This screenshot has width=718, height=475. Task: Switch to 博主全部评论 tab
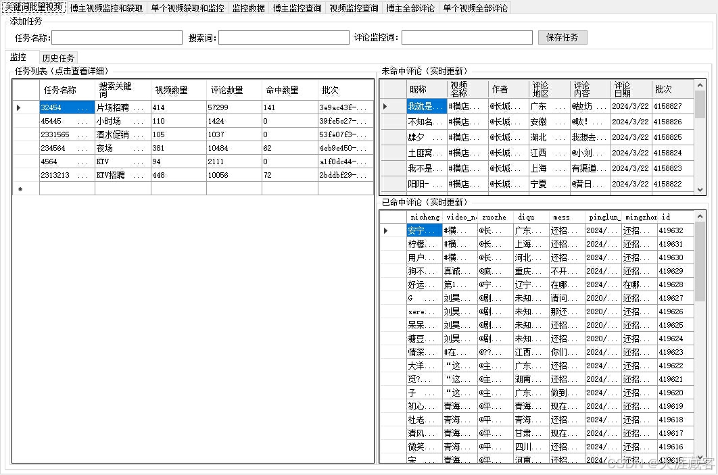(411, 8)
